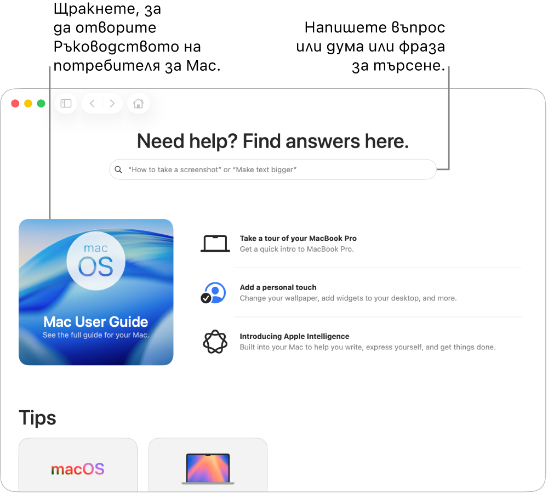Click the MacBook laptop outline icon
This screenshot has height=493, width=548.
pos(215,243)
